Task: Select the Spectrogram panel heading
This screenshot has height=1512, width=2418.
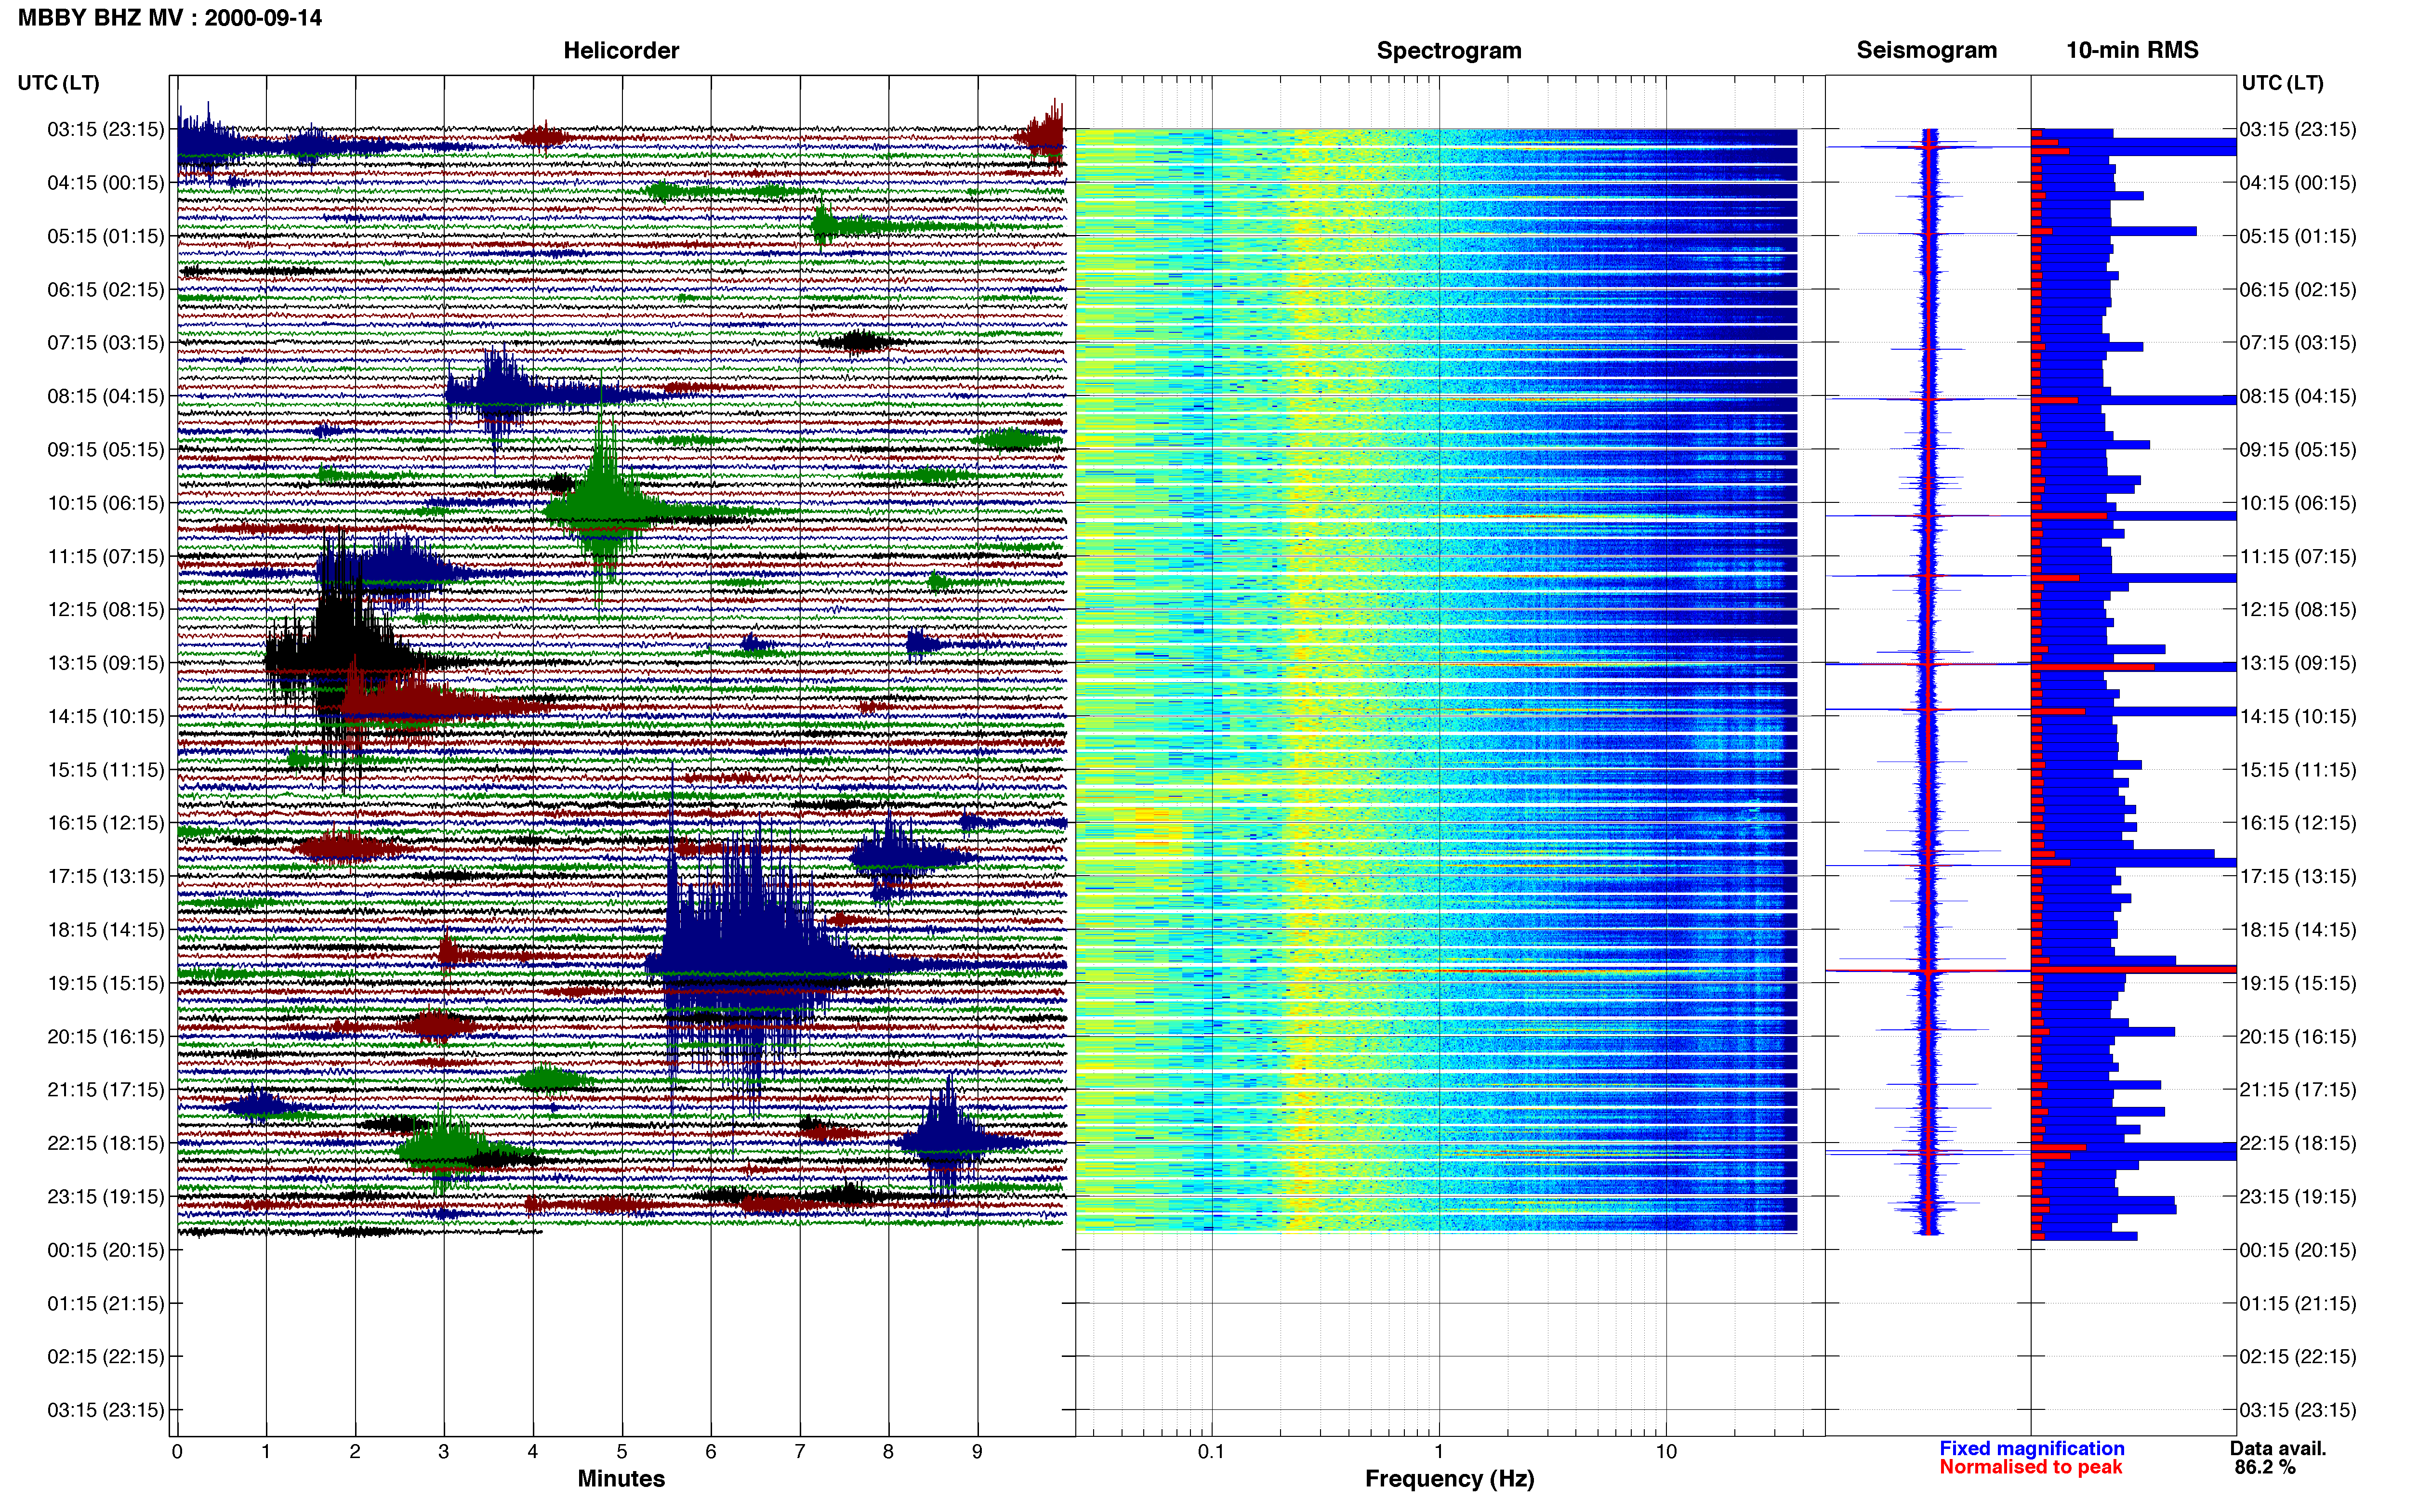Action: [x=1448, y=50]
